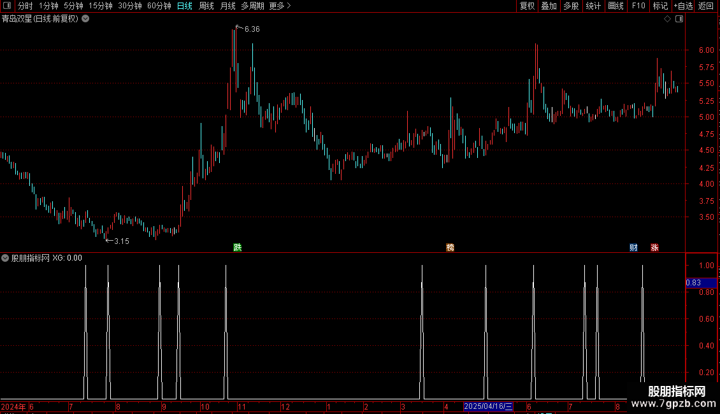Switch to 周线 weekly chart
The width and height of the screenshot is (720, 414).
(206, 6)
